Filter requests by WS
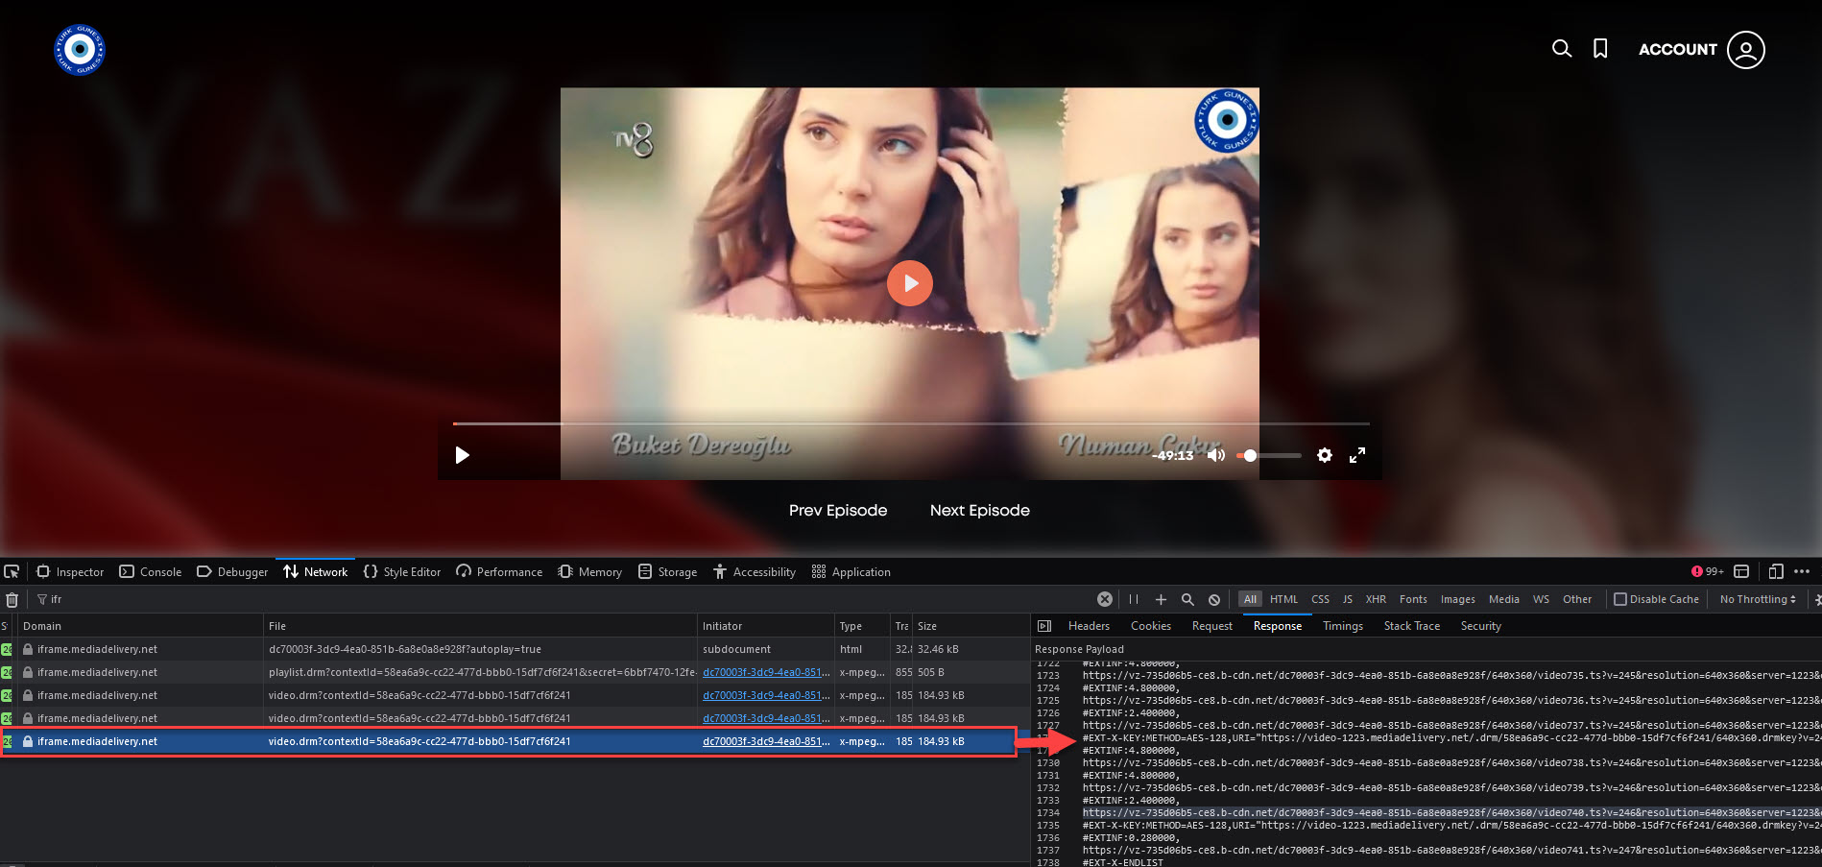The image size is (1822, 867). coord(1541,599)
